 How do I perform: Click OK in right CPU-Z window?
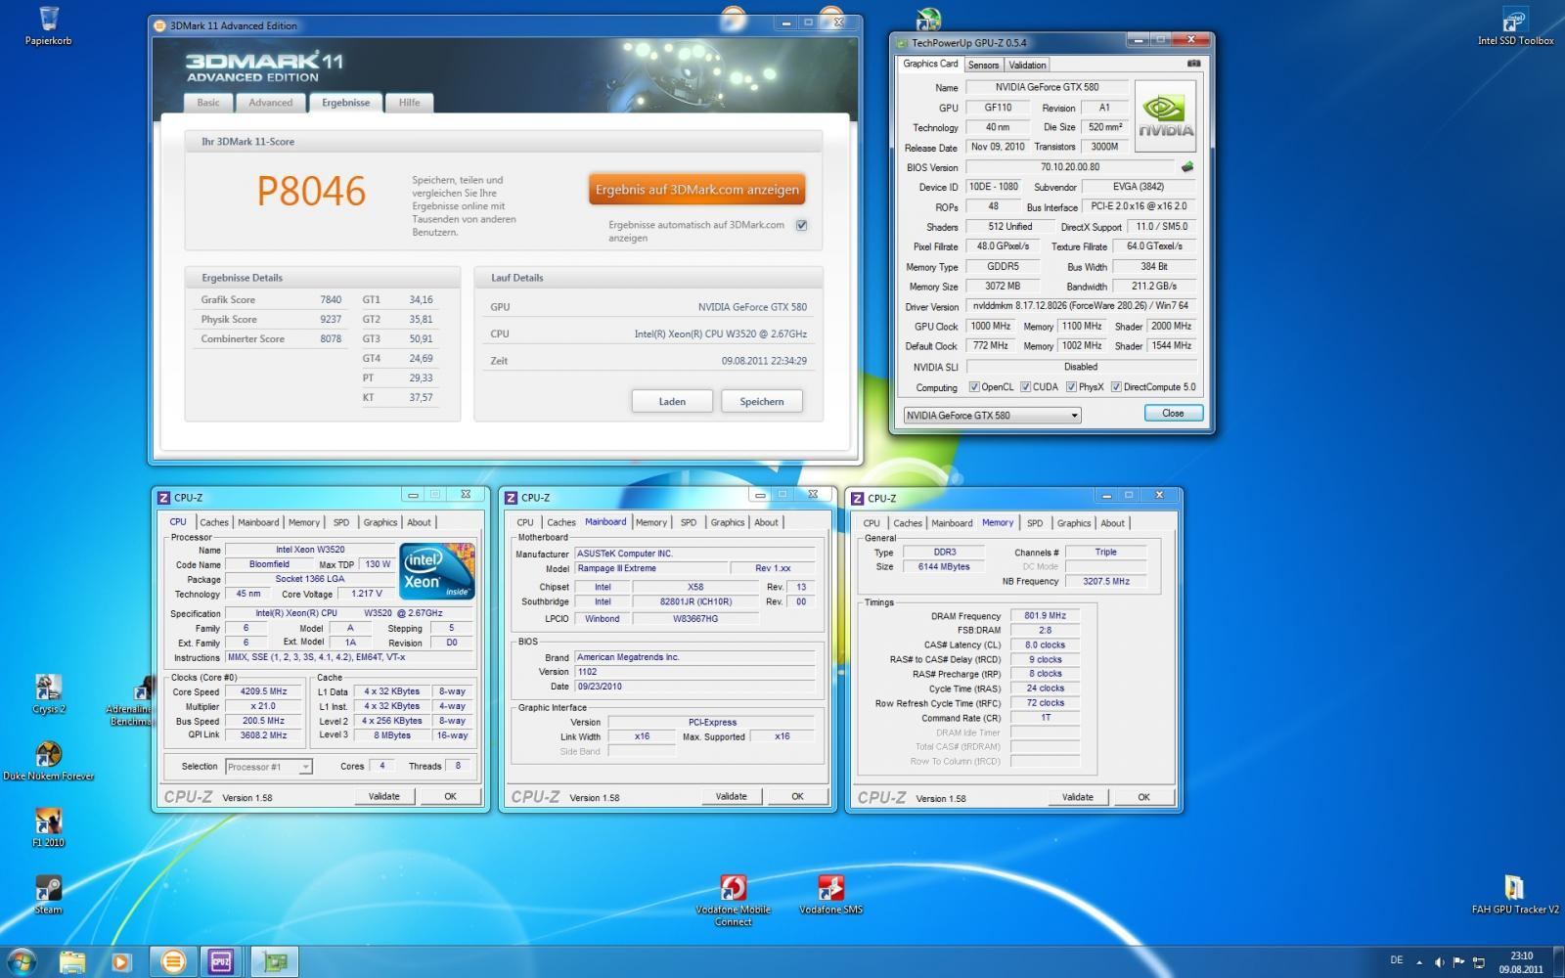coord(1143,797)
